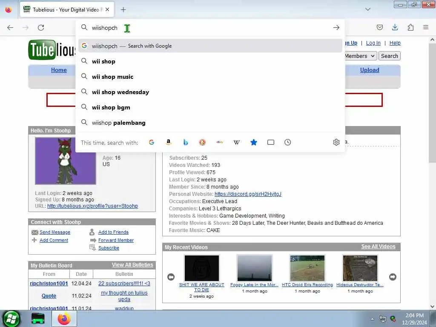Click the taskbar clock showing 2:04 PM

coord(414,319)
